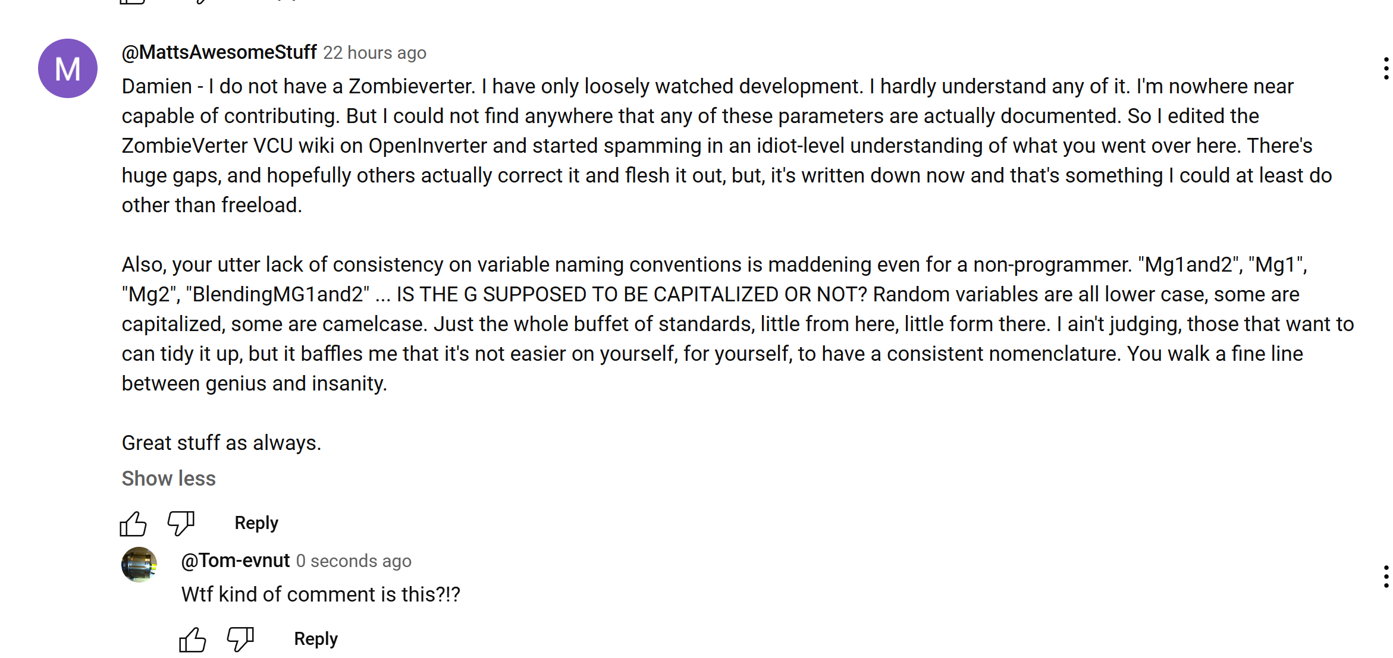
Task: Open the purple M profile avatar
Action: [68, 68]
